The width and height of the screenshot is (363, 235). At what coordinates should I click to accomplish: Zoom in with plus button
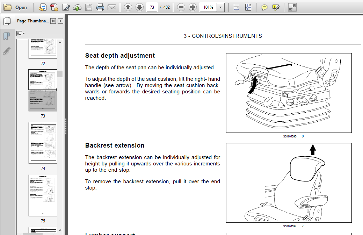coord(193,7)
